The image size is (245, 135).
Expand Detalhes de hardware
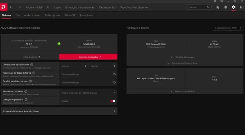coord(183,57)
